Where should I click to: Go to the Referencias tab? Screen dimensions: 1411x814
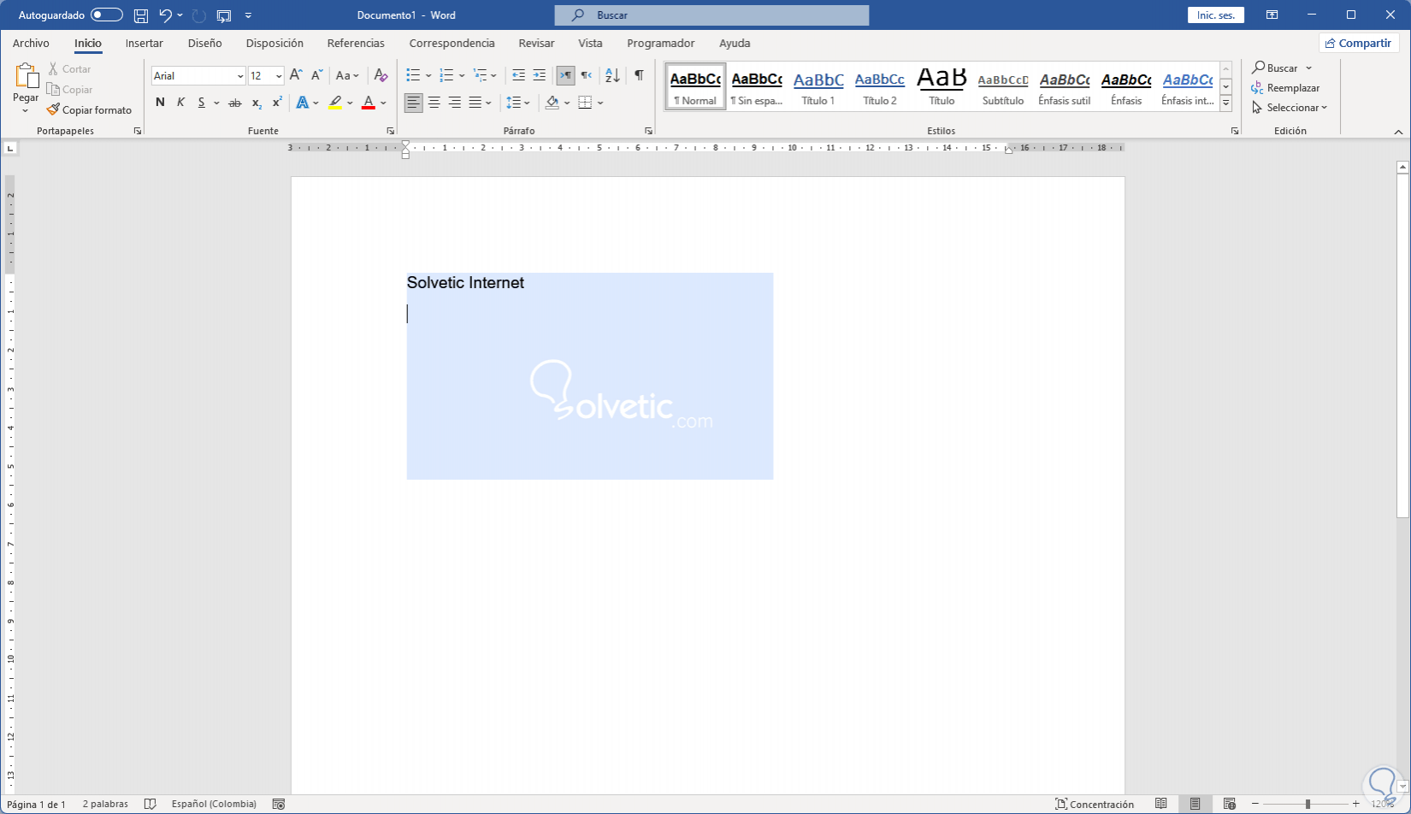[356, 43]
